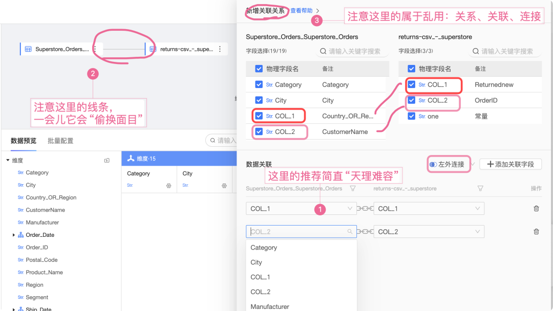Uncheck the COL_1 Returnednew checkbox
This screenshot has width=553, height=311.
[412, 84]
